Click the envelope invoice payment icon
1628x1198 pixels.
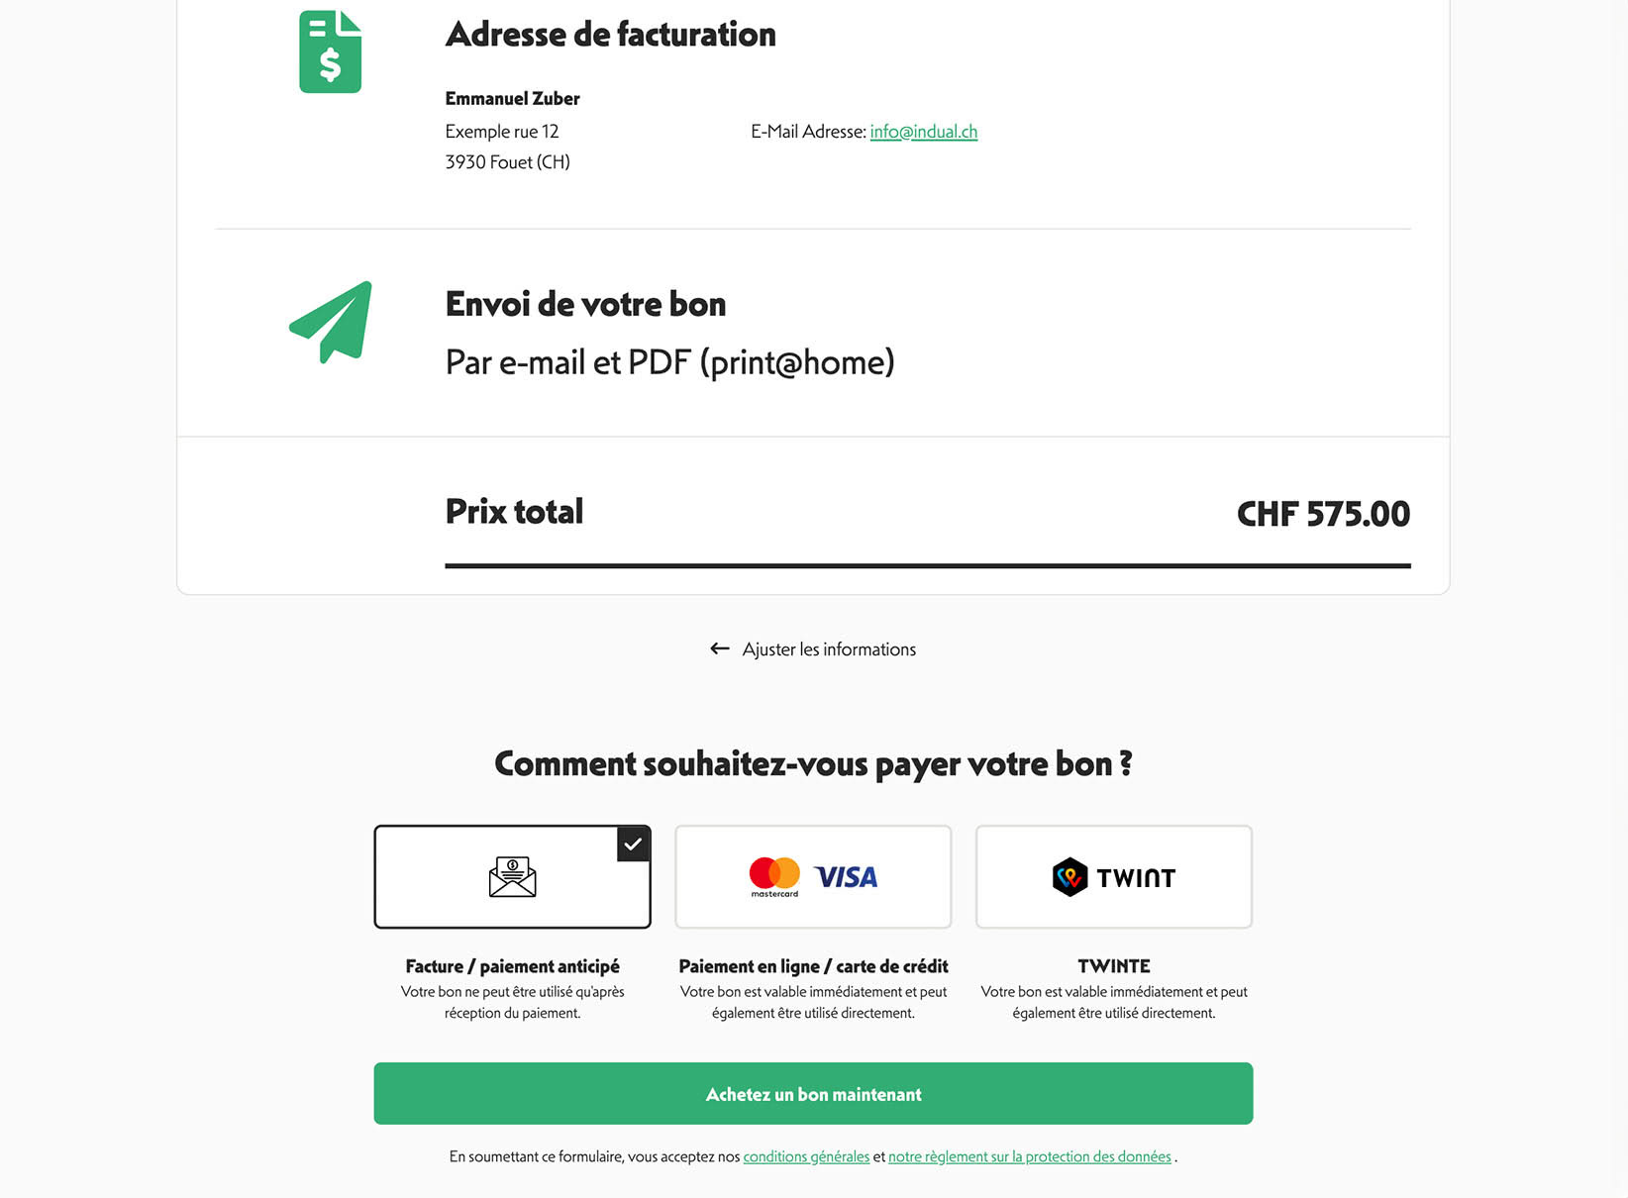512,877
